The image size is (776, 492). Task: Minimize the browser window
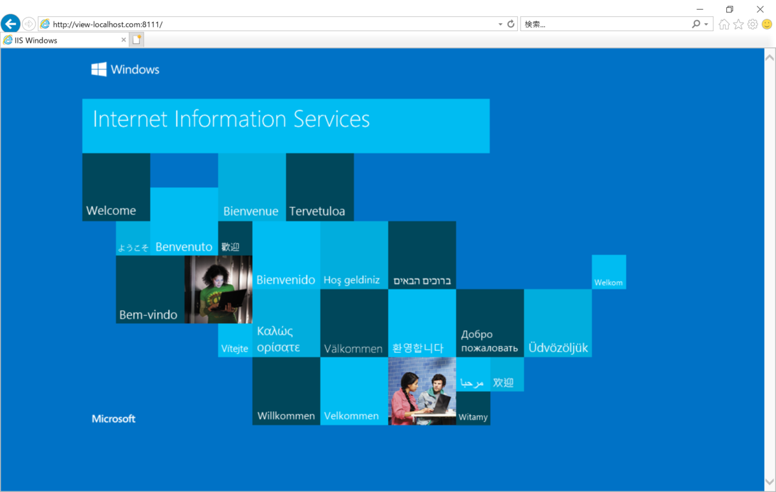(x=700, y=9)
